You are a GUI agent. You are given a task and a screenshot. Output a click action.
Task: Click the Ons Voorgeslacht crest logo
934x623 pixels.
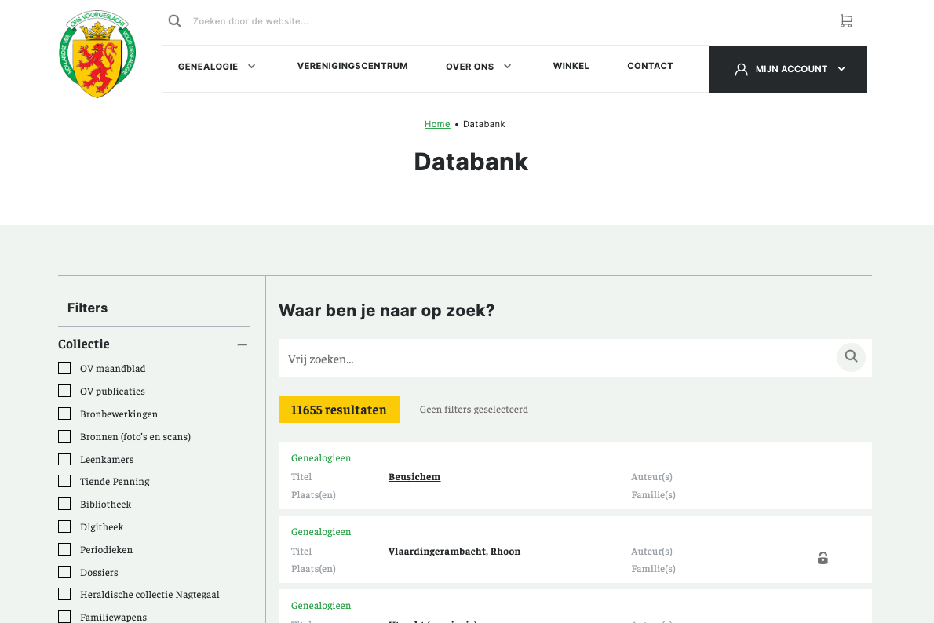[97, 53]
